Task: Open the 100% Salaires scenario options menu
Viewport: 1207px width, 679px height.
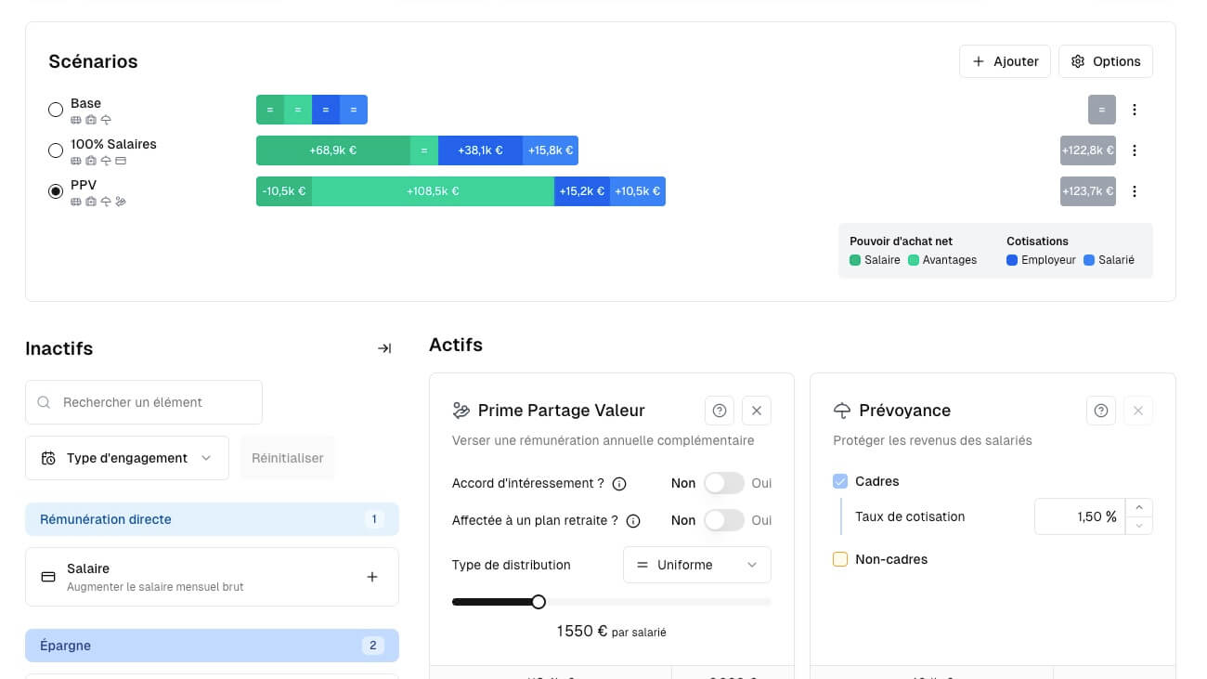Action: pos(1135,150)
